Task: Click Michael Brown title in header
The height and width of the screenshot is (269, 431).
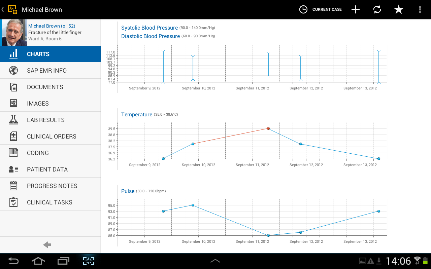Action: [x=42, y=9]
